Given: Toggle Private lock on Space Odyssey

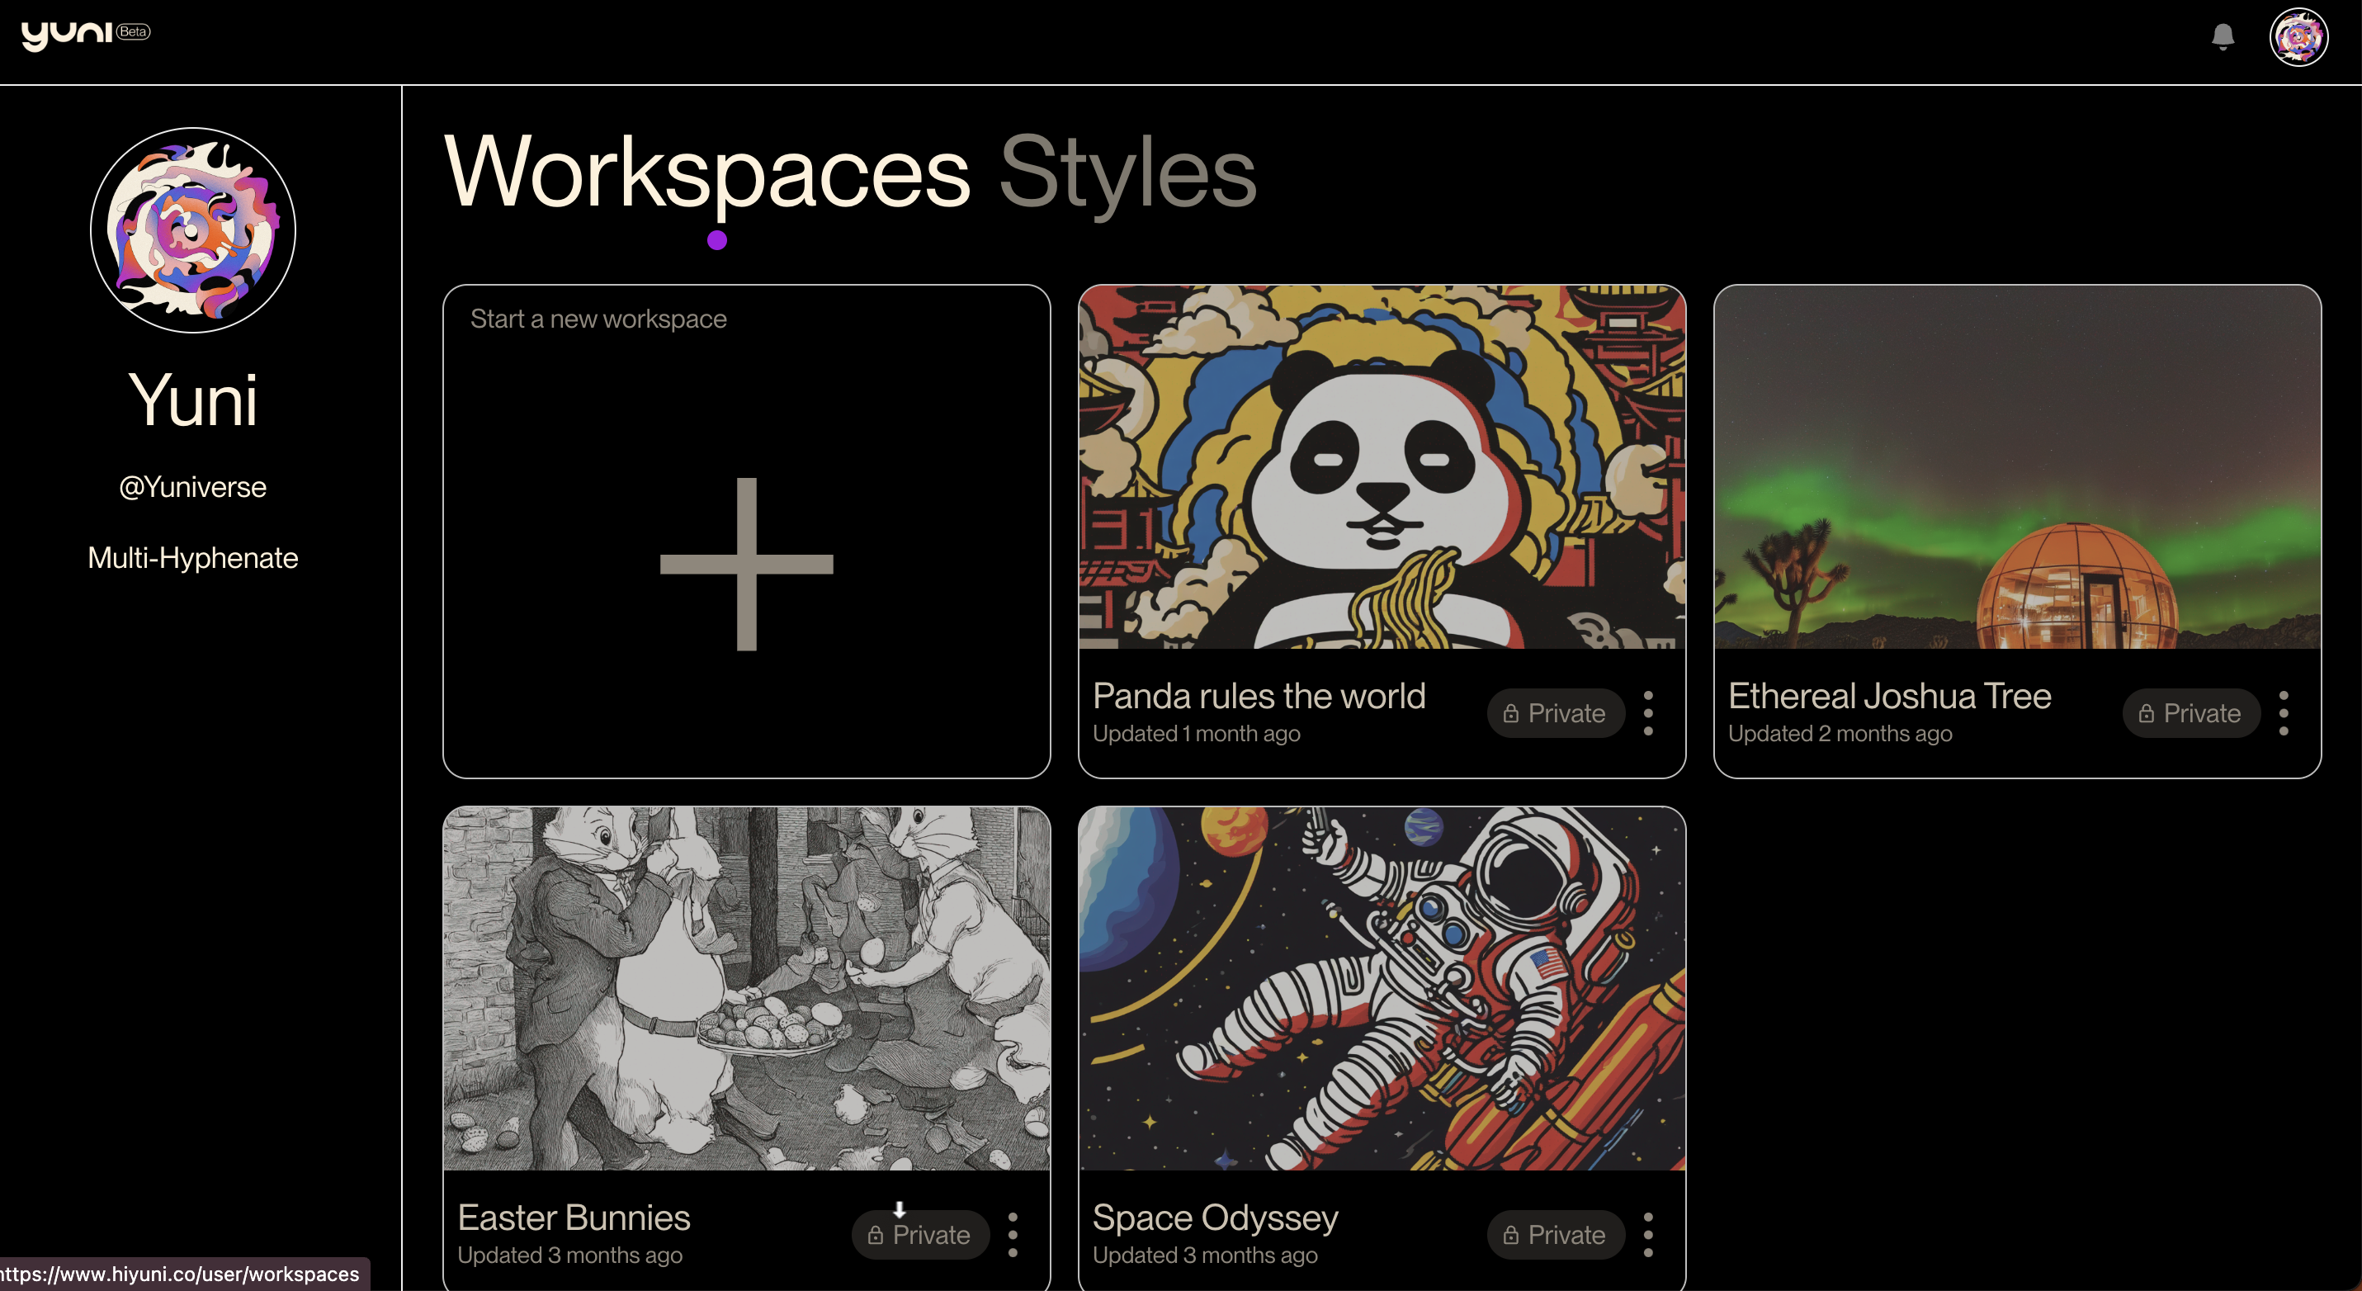Looking at the screenshot, I should (x=1555, y=1235).
